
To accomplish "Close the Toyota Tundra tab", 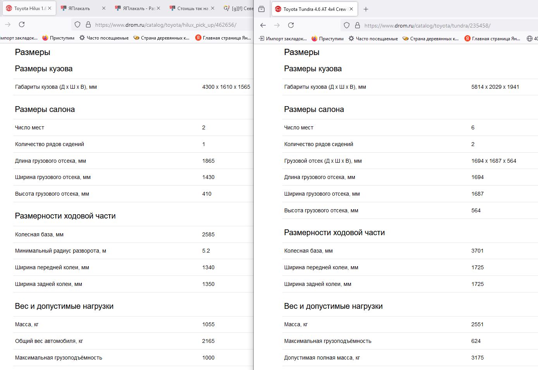I will tap(351, 9).
